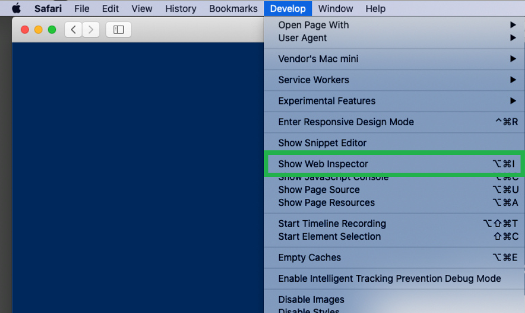Image resolution: width=525 pixels, height=313 pixels.
Task: Open the Window menu
Action: tap(335, 8)
